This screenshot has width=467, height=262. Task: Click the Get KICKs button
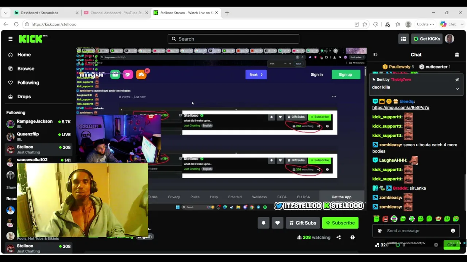pos(427,39)
